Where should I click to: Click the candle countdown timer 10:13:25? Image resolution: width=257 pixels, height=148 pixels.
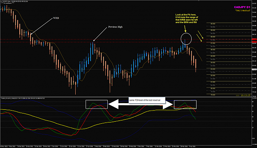click(x=243, y=95)
